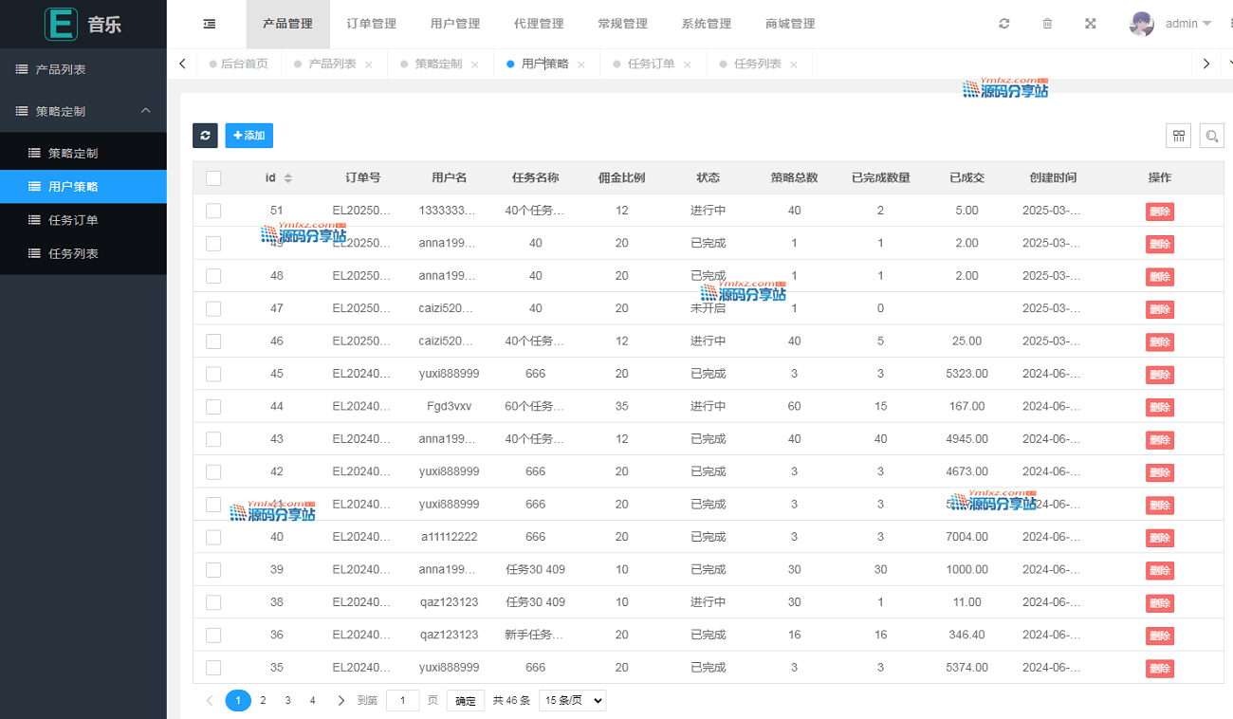This screenshot has height=719, width=1233.
Task: Open the column filter grid icon
Action: (1178, 136)
